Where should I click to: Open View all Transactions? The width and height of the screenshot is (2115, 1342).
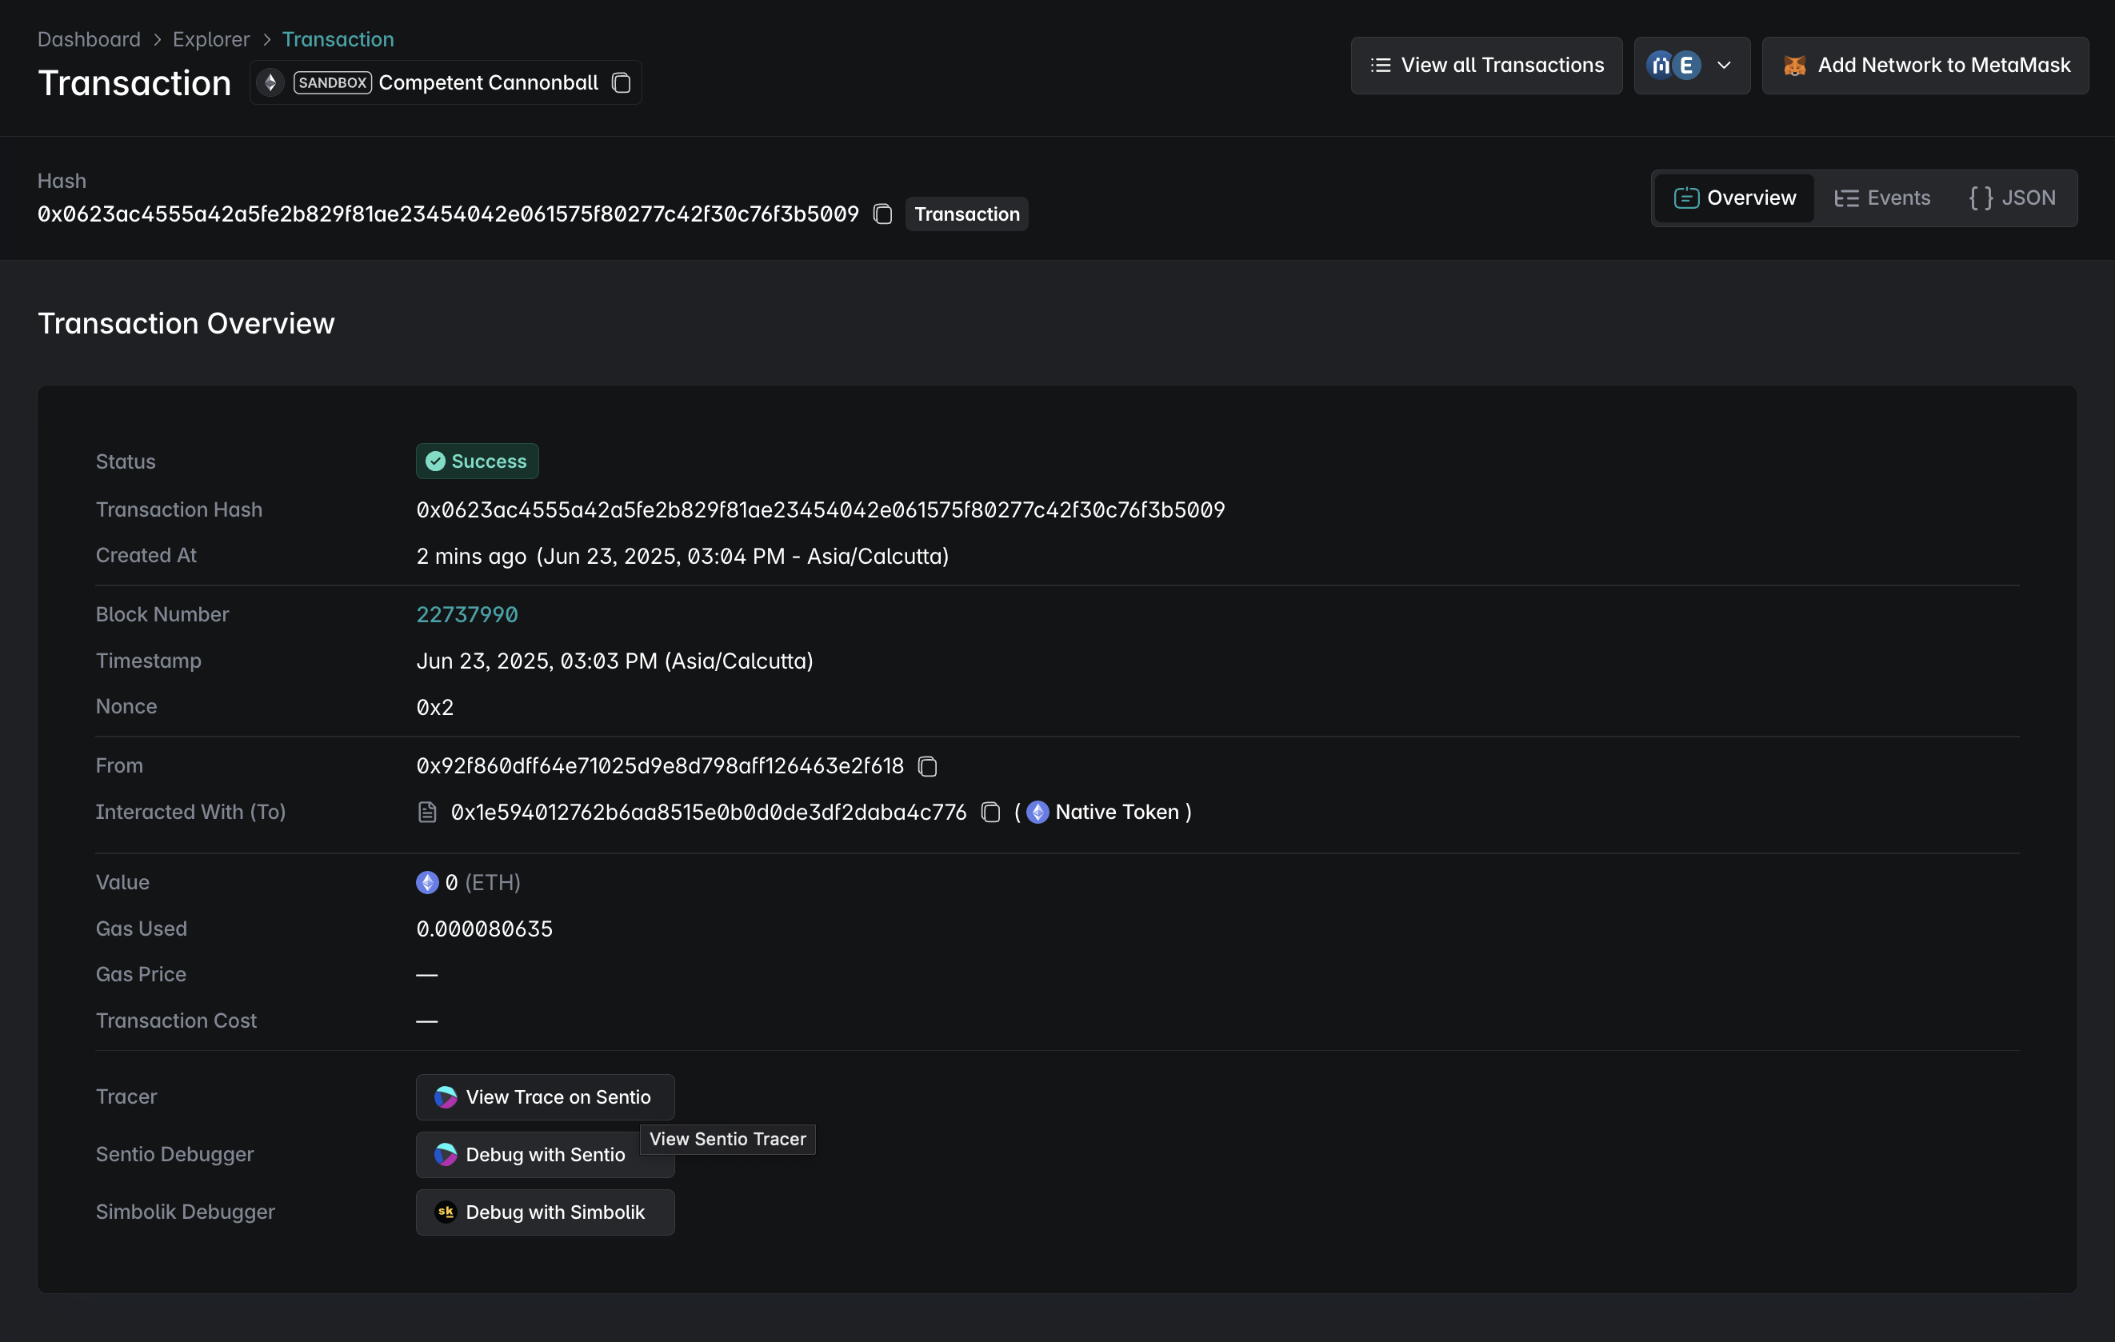tap(1486, 66)
